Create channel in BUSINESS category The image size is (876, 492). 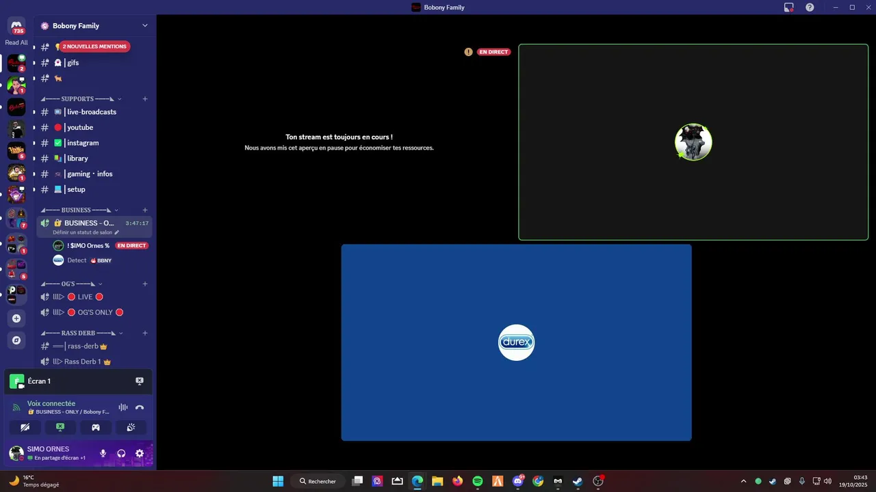pos(145,210)
